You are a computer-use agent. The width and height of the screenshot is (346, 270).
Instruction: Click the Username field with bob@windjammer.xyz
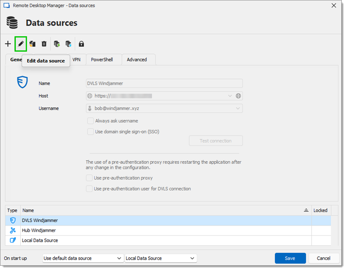coord(164,109)
